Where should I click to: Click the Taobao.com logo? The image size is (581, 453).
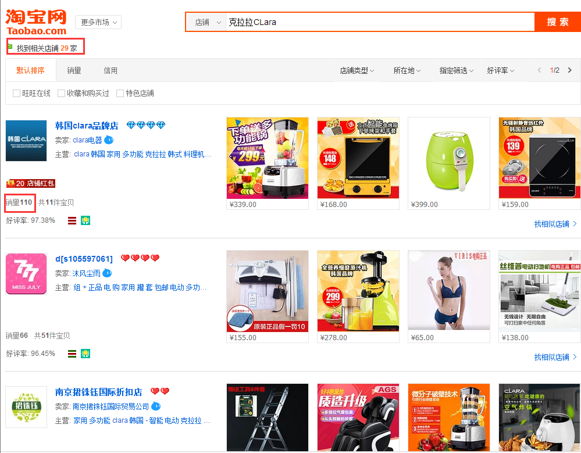coord(36,22)
